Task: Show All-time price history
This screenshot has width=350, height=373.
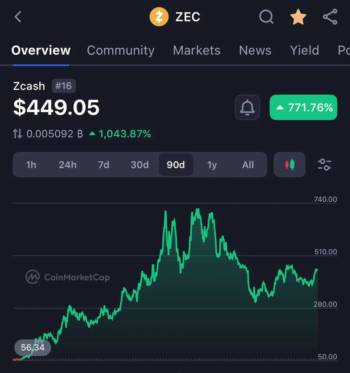Action: click(248, 164)
